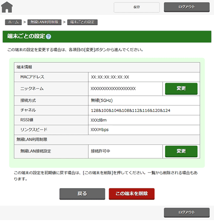Select the MAC address value XX:XX:XX:XX:XX:XX
The height and width of the screenshot is (221, 214).
pos(110,77)
